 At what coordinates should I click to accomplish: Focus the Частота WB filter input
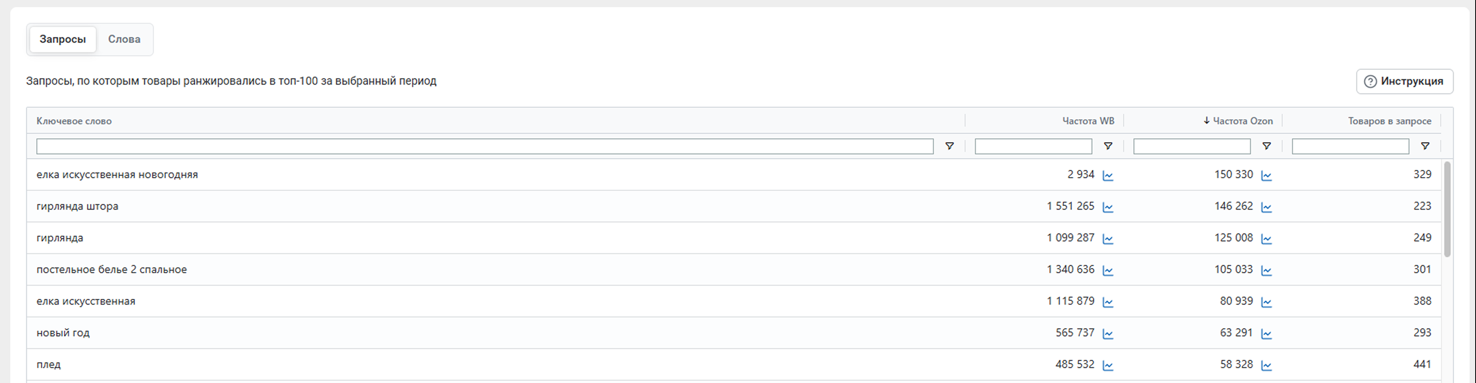coord(1032,146)
